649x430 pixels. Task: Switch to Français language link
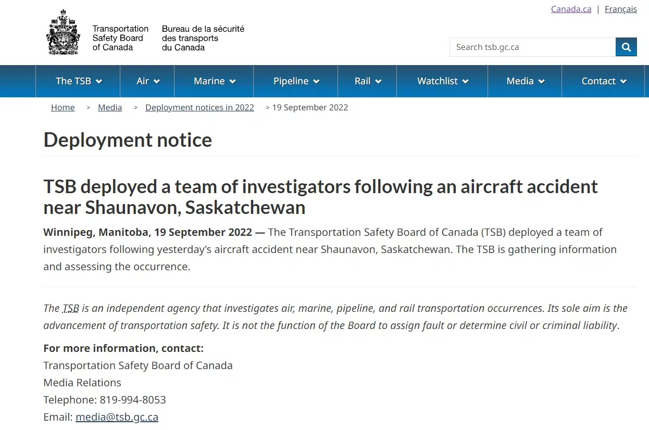coord(620,9)
